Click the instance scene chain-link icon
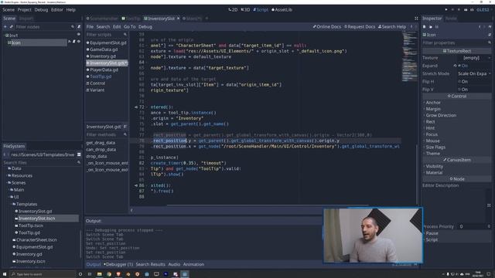This screenshot has width=495, height=278. pyautogui.click(x=11, y=27)
